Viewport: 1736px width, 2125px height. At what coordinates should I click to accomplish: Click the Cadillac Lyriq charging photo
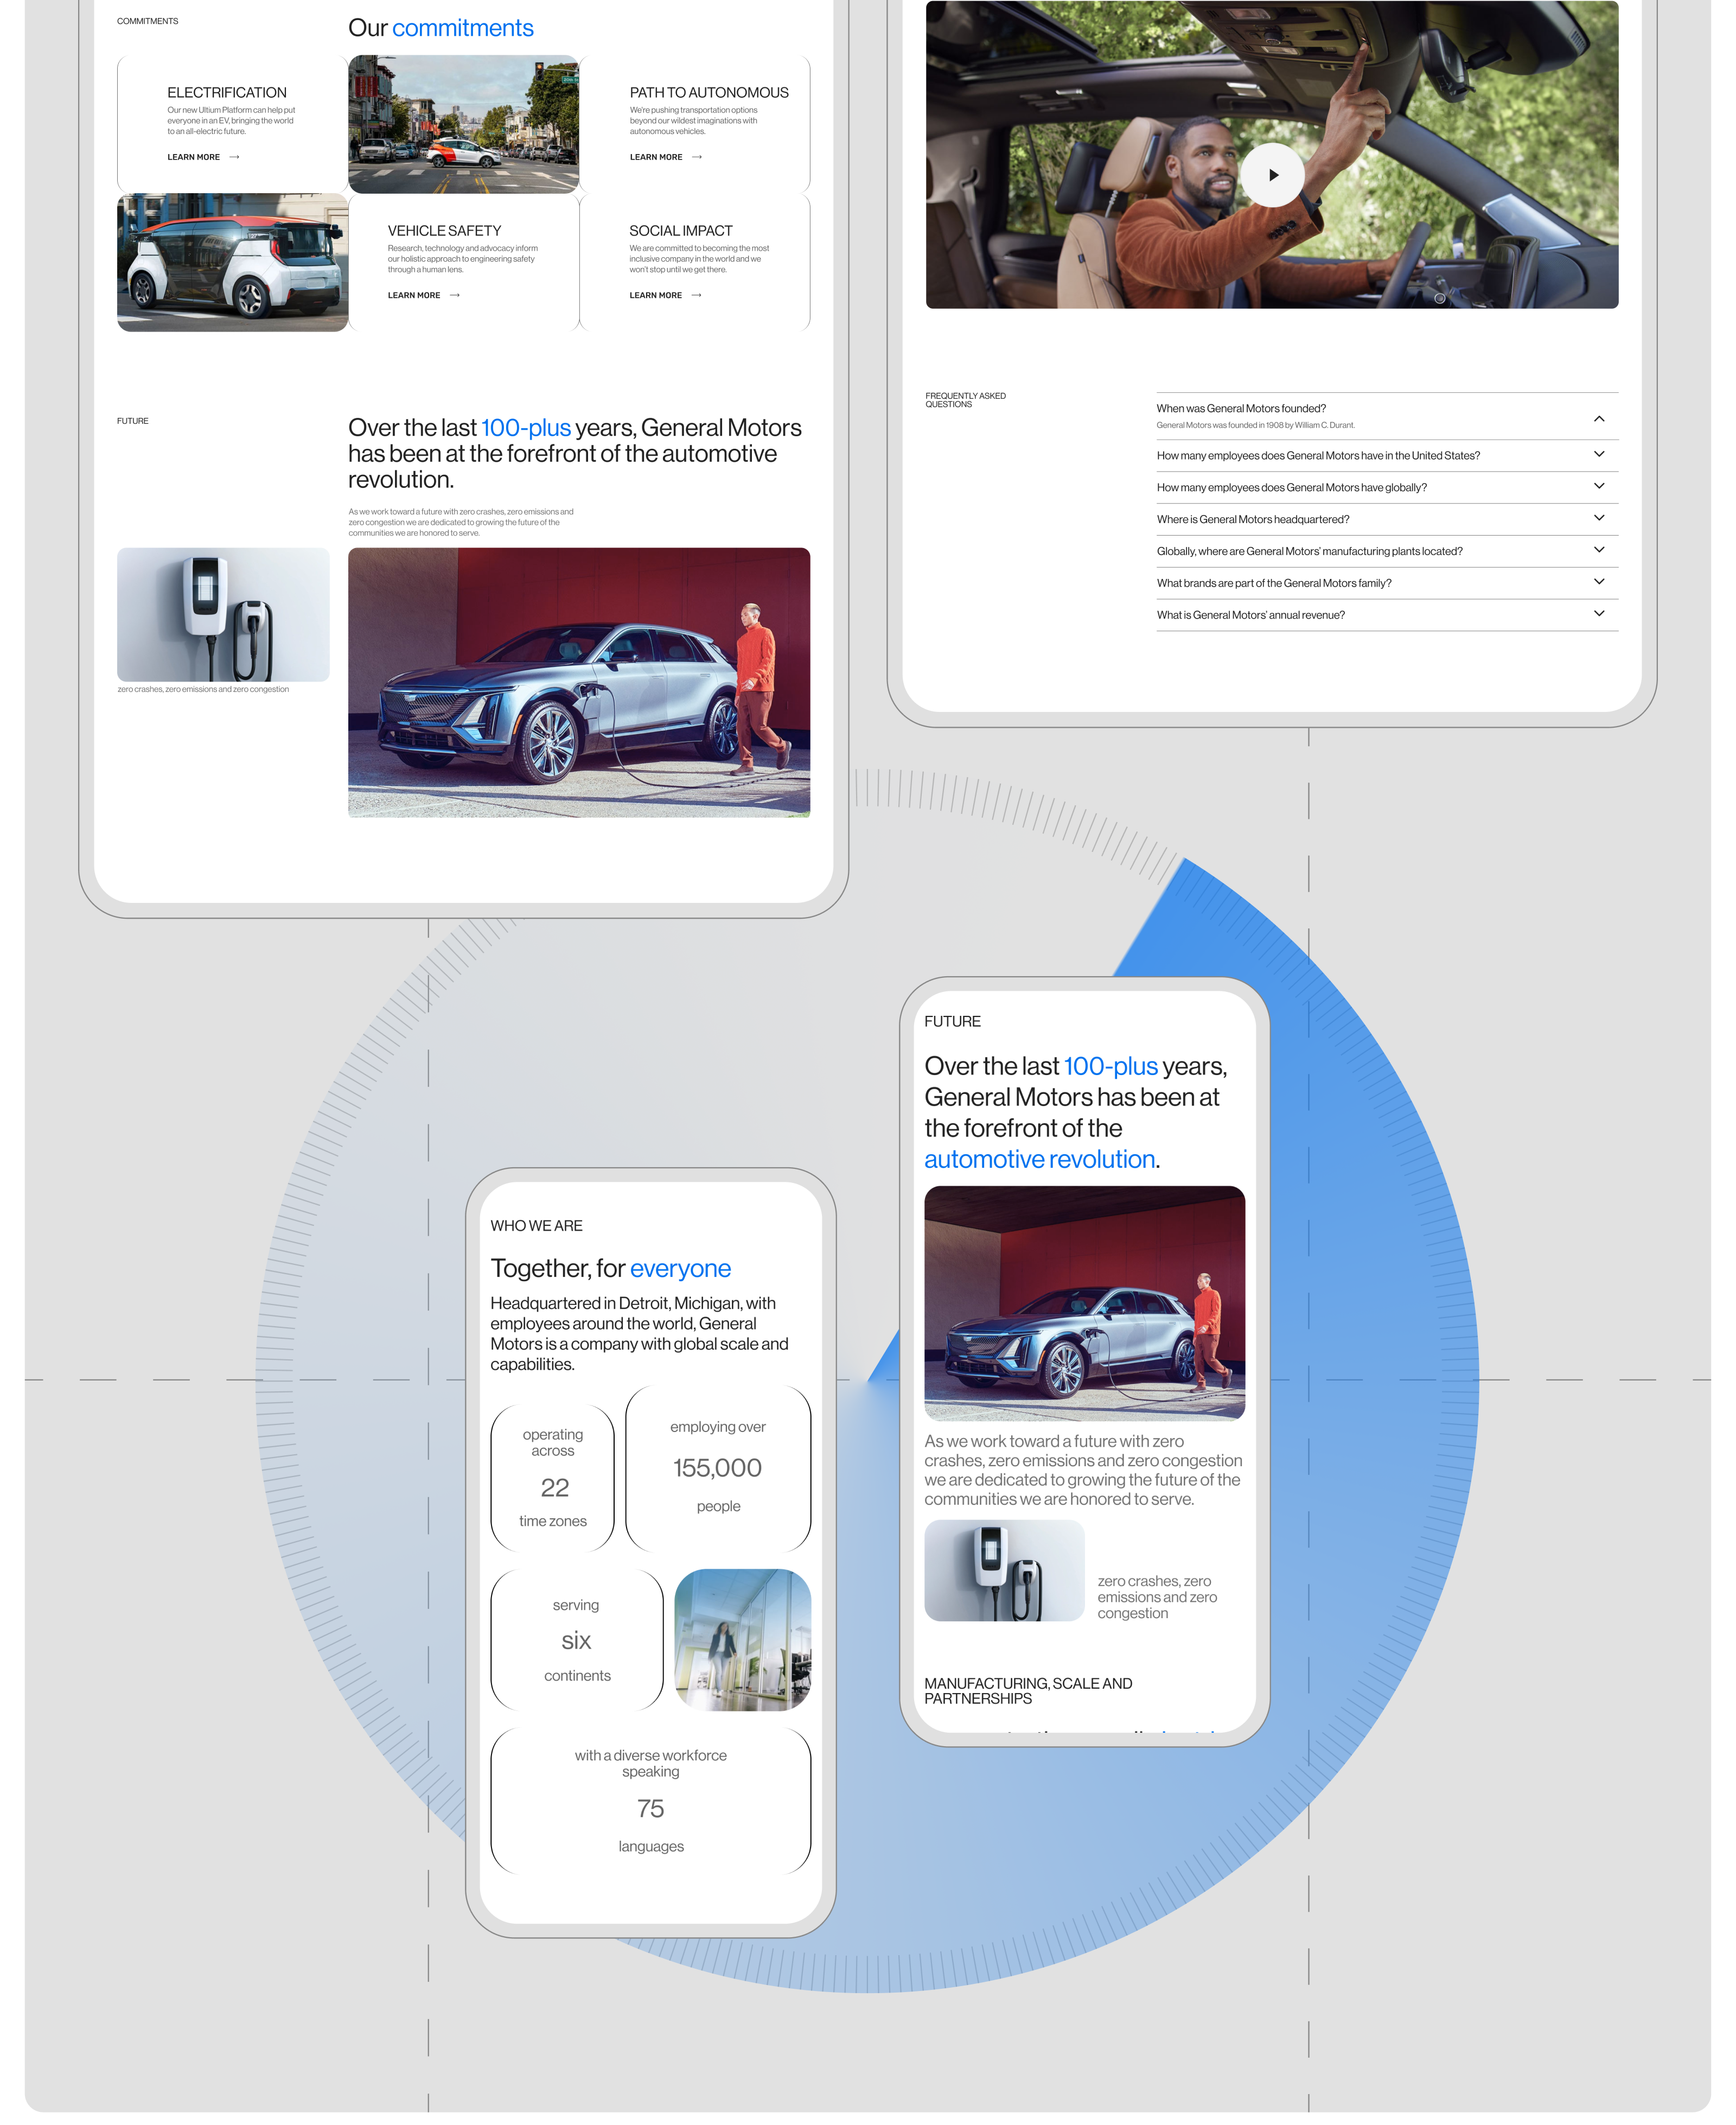tap(578, 682)
